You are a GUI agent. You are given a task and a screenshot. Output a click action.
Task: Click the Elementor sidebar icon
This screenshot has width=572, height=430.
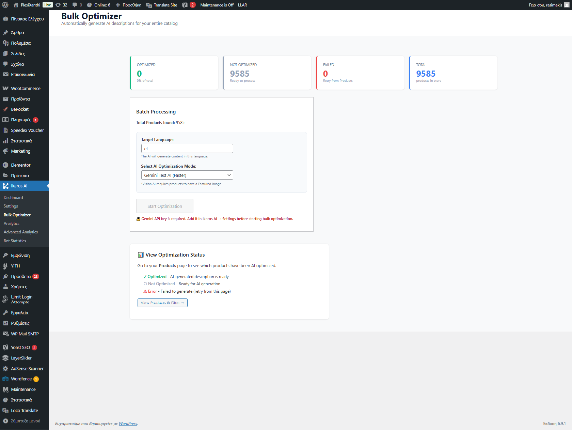tap(5, 165)
